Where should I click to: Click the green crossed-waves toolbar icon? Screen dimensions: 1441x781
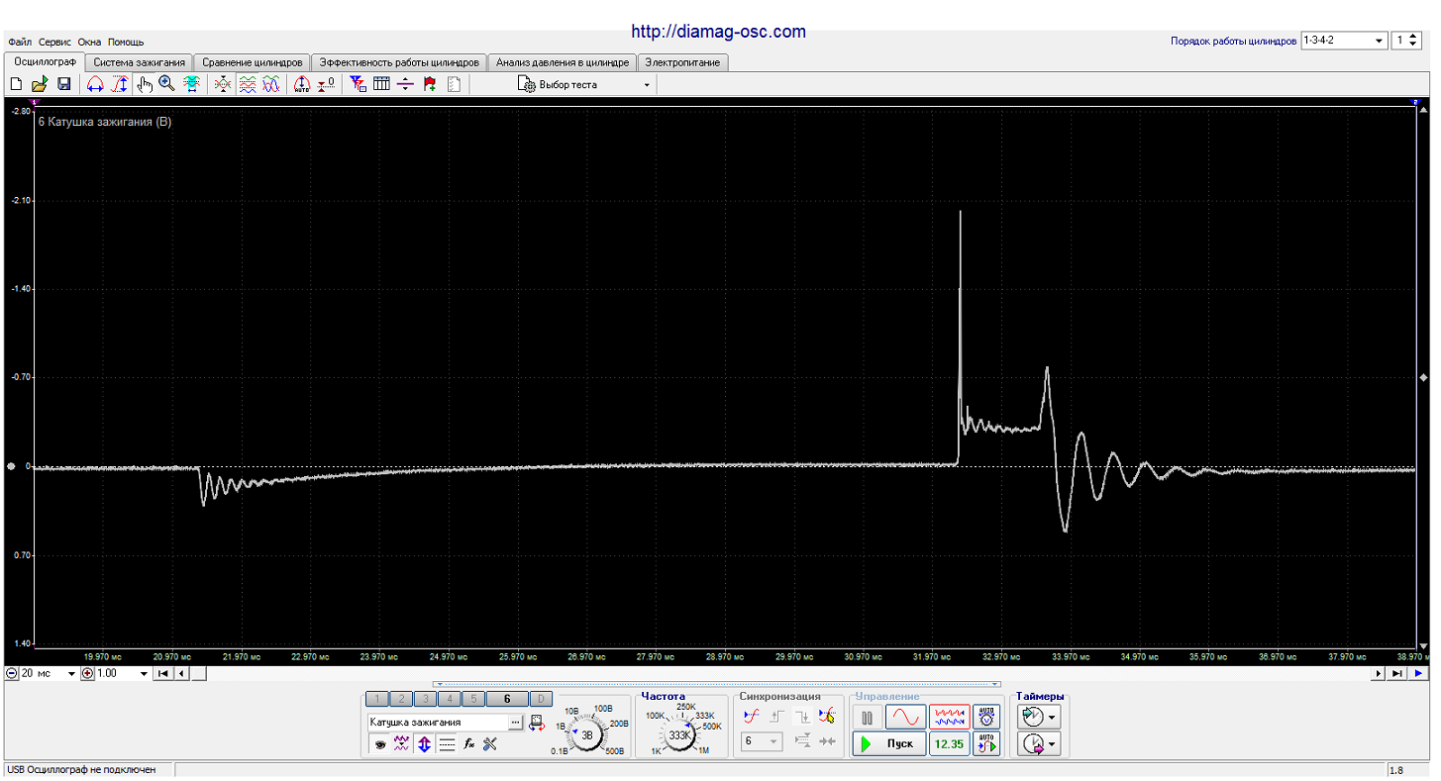(x=223, y=85)
